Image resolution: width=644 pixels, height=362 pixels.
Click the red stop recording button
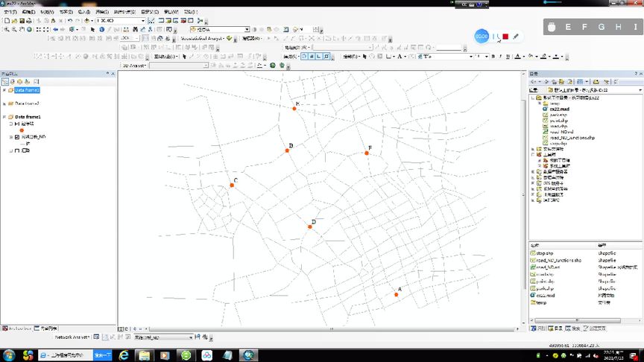(x=505, y=36)
